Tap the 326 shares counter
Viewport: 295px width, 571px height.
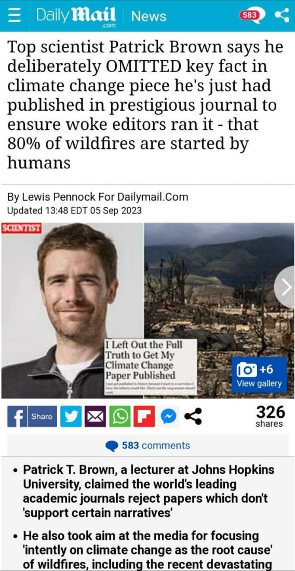270,417
